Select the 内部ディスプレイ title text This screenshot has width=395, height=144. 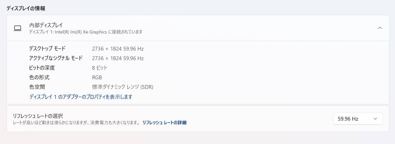point(46,25)
